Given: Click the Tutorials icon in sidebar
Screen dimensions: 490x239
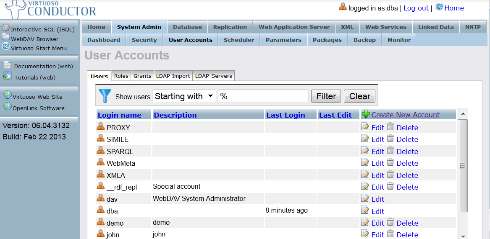Looking at the screenshot, I should pyautogui.click(x=7, y=76).
